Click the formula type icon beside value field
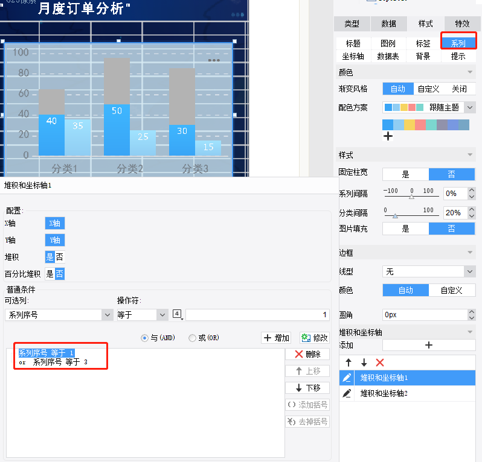 pos(178,314)
